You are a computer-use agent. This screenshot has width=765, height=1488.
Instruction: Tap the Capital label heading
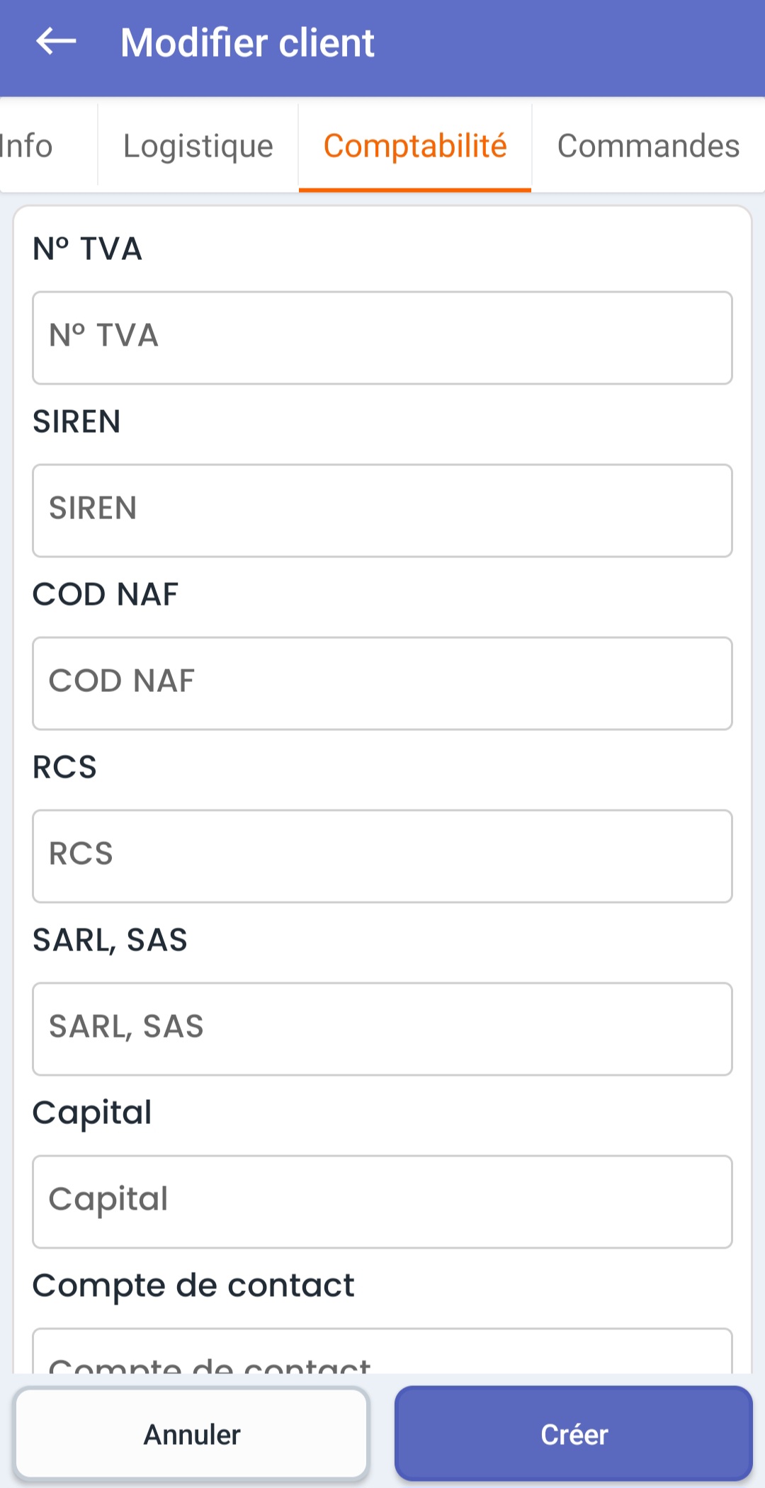(x=92, y=1113)
